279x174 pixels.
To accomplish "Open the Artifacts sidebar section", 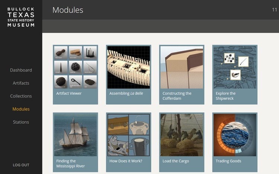I will point(21,83).
